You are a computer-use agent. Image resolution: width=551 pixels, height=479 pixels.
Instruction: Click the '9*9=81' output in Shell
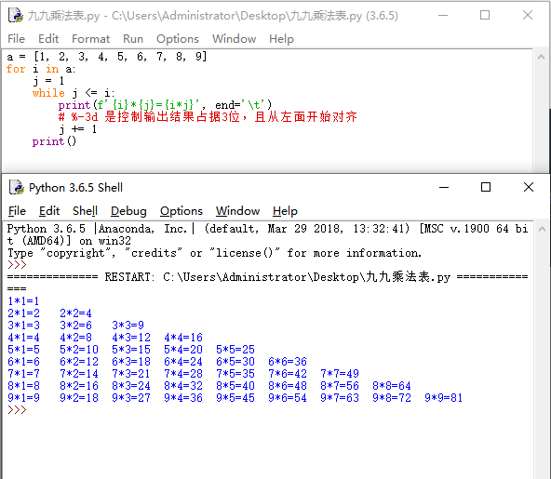click(444, 398)
